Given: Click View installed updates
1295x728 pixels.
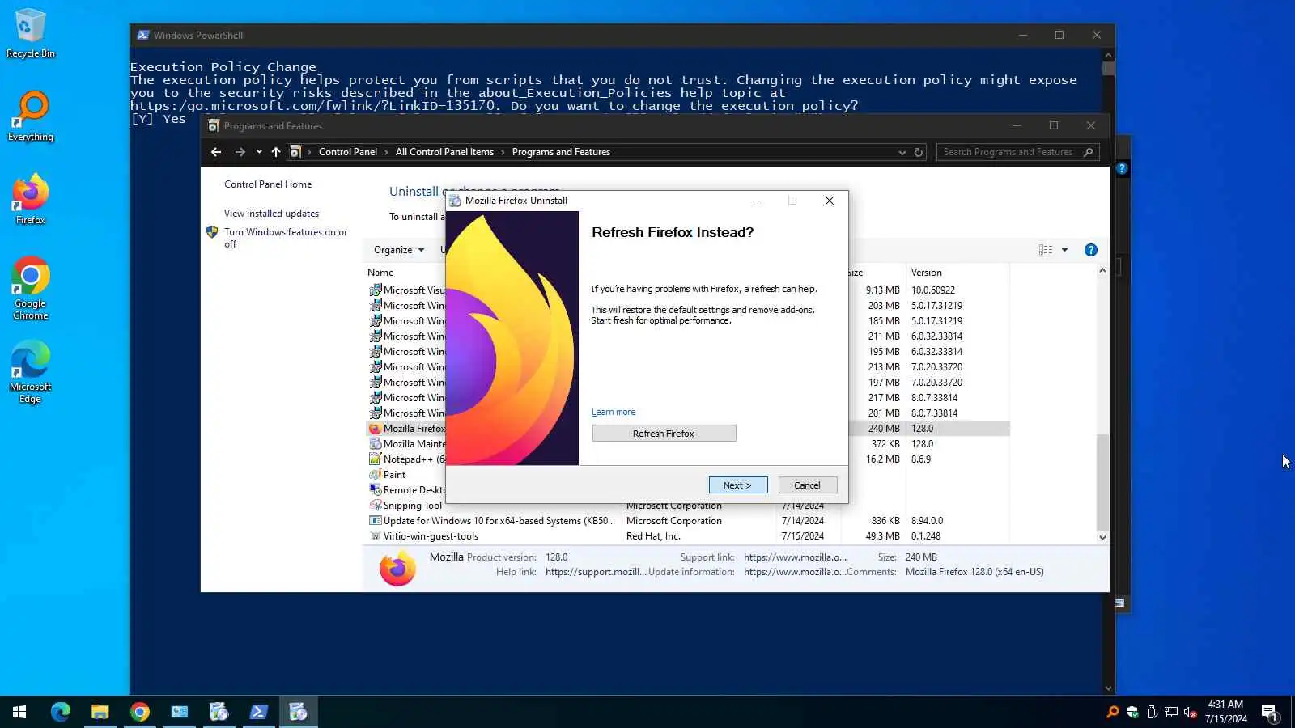Looking at the screenshot, I should [x=271, y=214].
